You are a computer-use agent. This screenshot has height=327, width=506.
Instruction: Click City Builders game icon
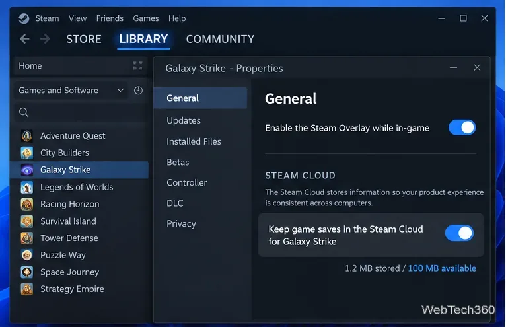pos(27,153)
